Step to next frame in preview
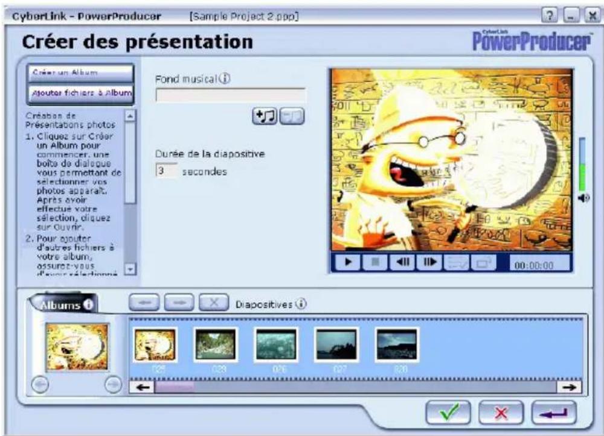 tap(430, 262)
